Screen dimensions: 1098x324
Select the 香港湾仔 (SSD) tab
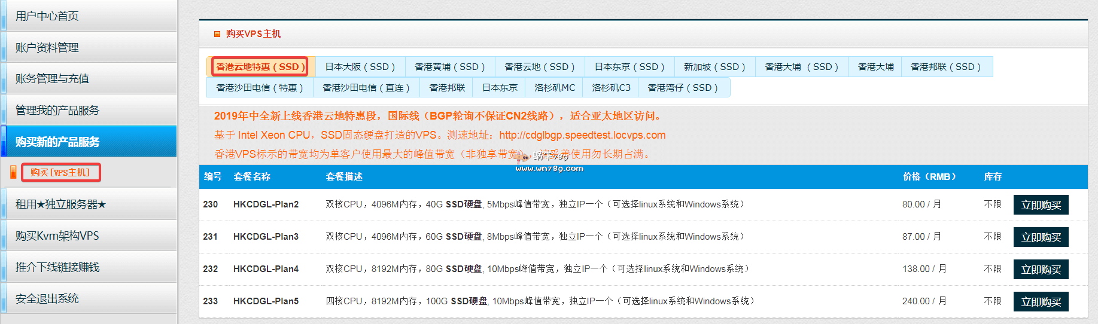pyautogui.click(x=683, y=88)
